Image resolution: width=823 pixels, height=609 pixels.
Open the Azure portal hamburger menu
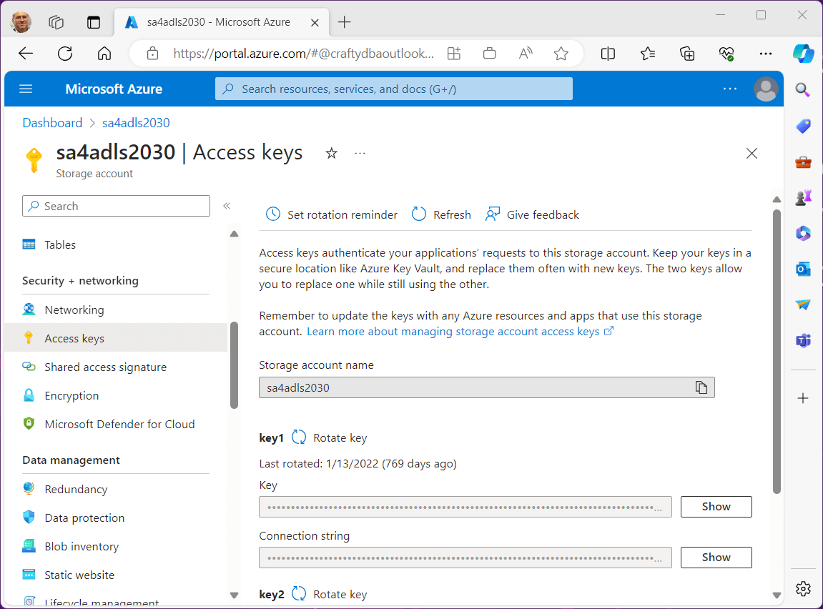tap(26, 89)
